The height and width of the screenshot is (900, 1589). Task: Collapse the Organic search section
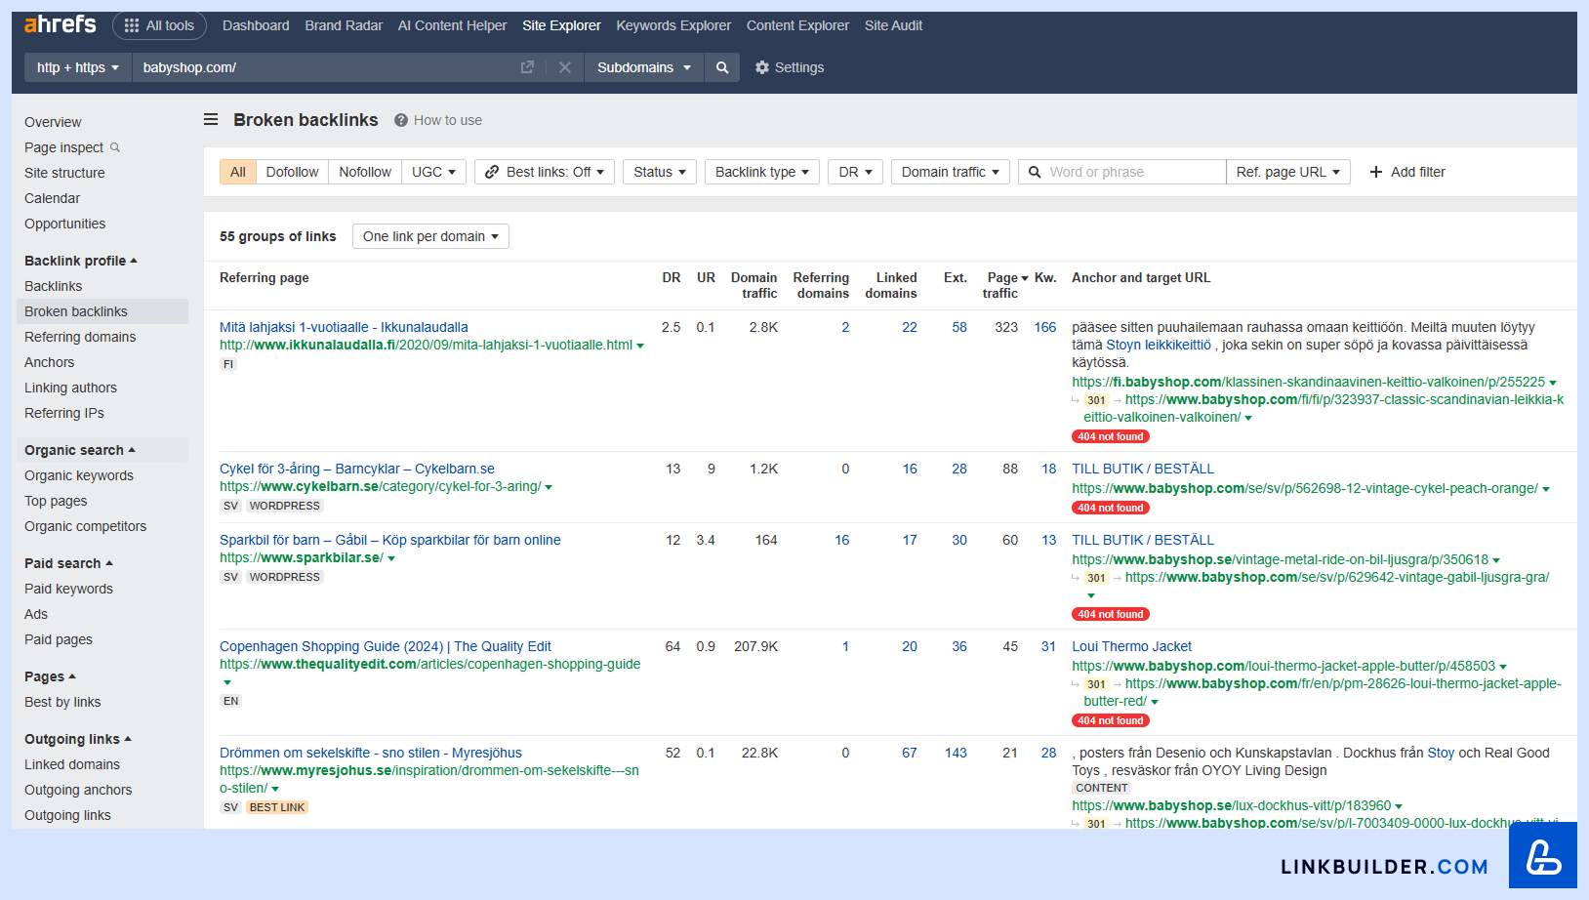[x=80, y=450]
